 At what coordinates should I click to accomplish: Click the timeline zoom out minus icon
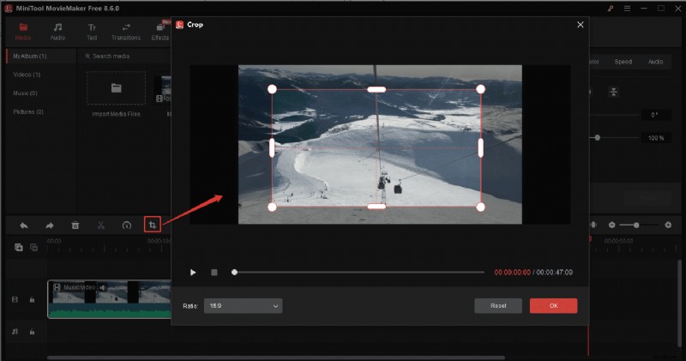(x=611, y=225)
